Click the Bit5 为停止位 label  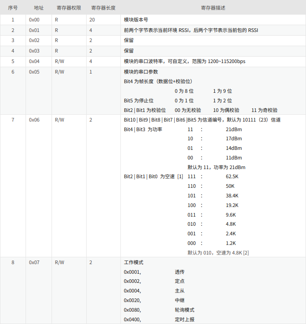139,101
